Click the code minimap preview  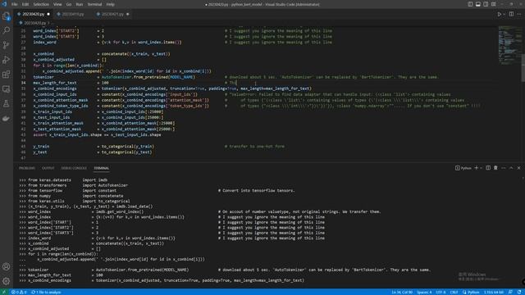click(x=509, y=45)
